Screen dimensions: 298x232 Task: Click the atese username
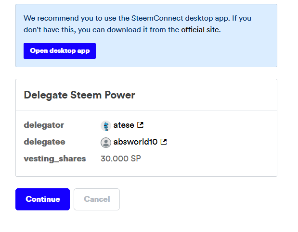[x=124, y=125]
